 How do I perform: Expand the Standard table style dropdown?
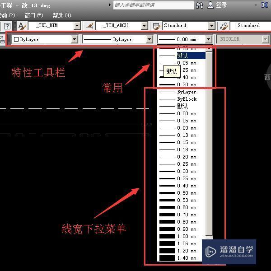pyautogui.click(x=211, y=26)
